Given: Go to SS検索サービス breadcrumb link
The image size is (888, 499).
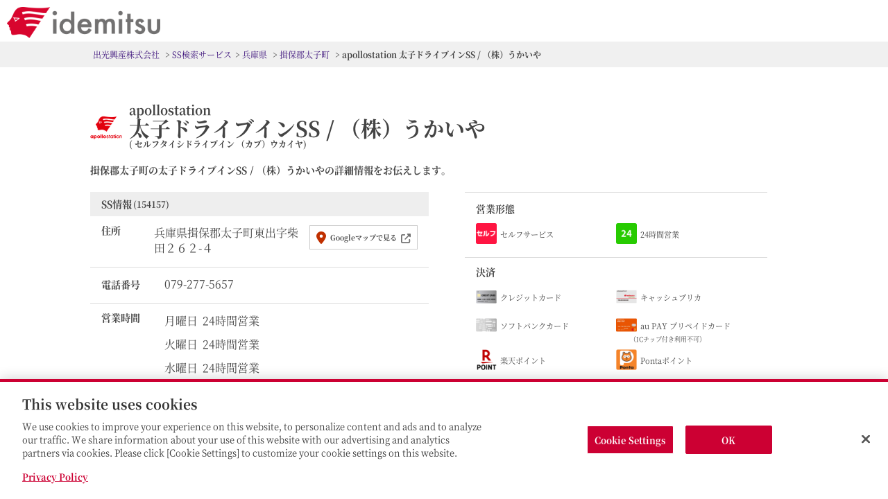Looking at the screenshot, I should (x=201, y=55).
